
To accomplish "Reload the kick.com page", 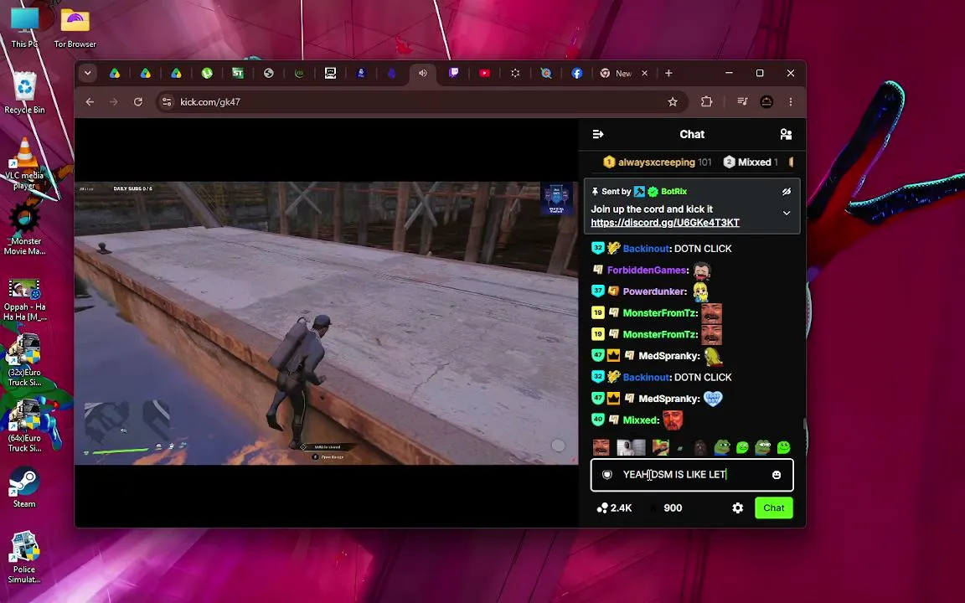I will pos(138,102).
